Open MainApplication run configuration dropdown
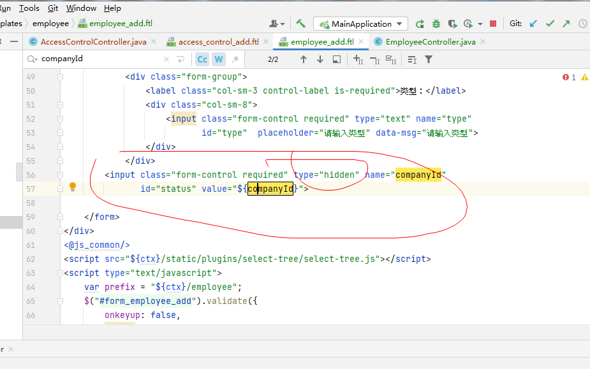The image size is (590, 369). (x=360, y=24)
